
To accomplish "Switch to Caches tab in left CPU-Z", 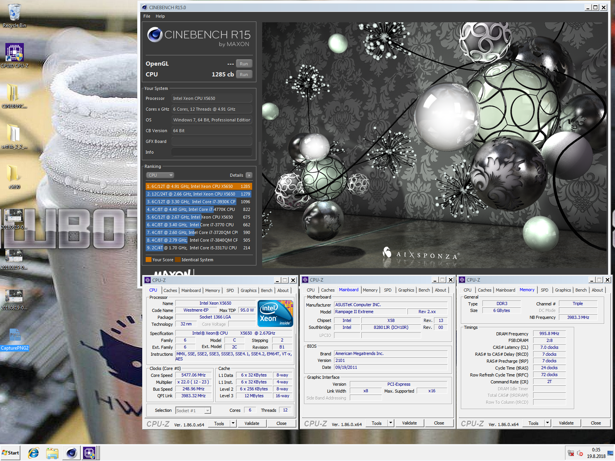I will 170,290.
